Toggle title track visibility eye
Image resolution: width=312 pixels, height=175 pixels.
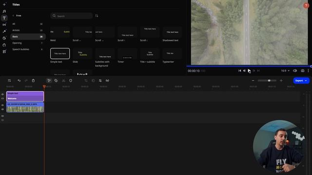[x=2, y=94]
